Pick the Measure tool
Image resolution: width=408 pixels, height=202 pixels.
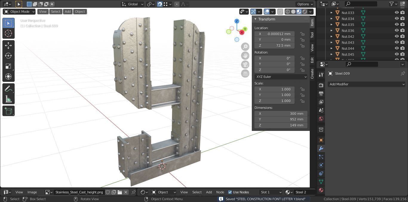pyautogui.click(x=8, y=99)
